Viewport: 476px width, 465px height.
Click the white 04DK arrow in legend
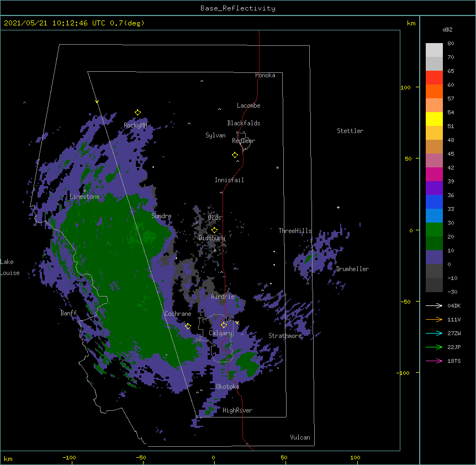pos(434,305)
